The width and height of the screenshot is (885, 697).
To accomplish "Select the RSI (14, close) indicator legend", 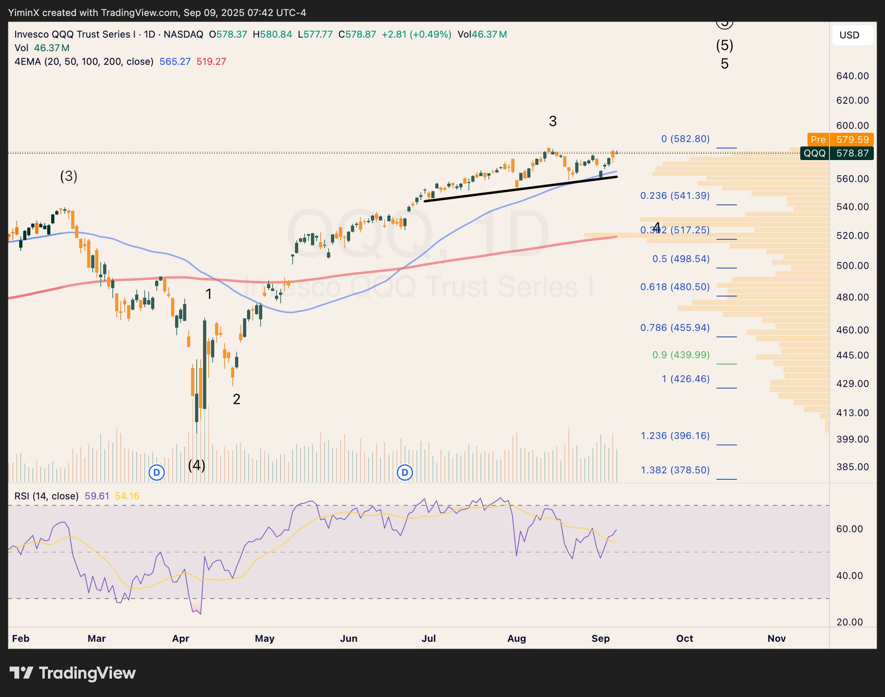I will point(47,496).
